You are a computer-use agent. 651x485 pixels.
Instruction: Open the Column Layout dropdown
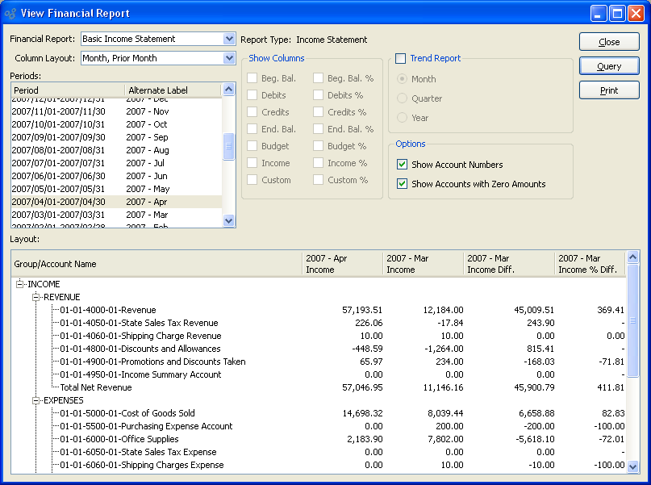pos(229,58)
